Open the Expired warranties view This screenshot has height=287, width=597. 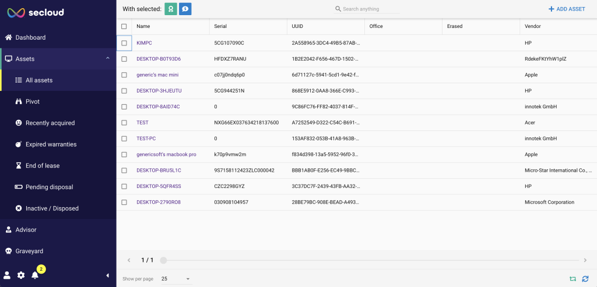tap(51, 144)
